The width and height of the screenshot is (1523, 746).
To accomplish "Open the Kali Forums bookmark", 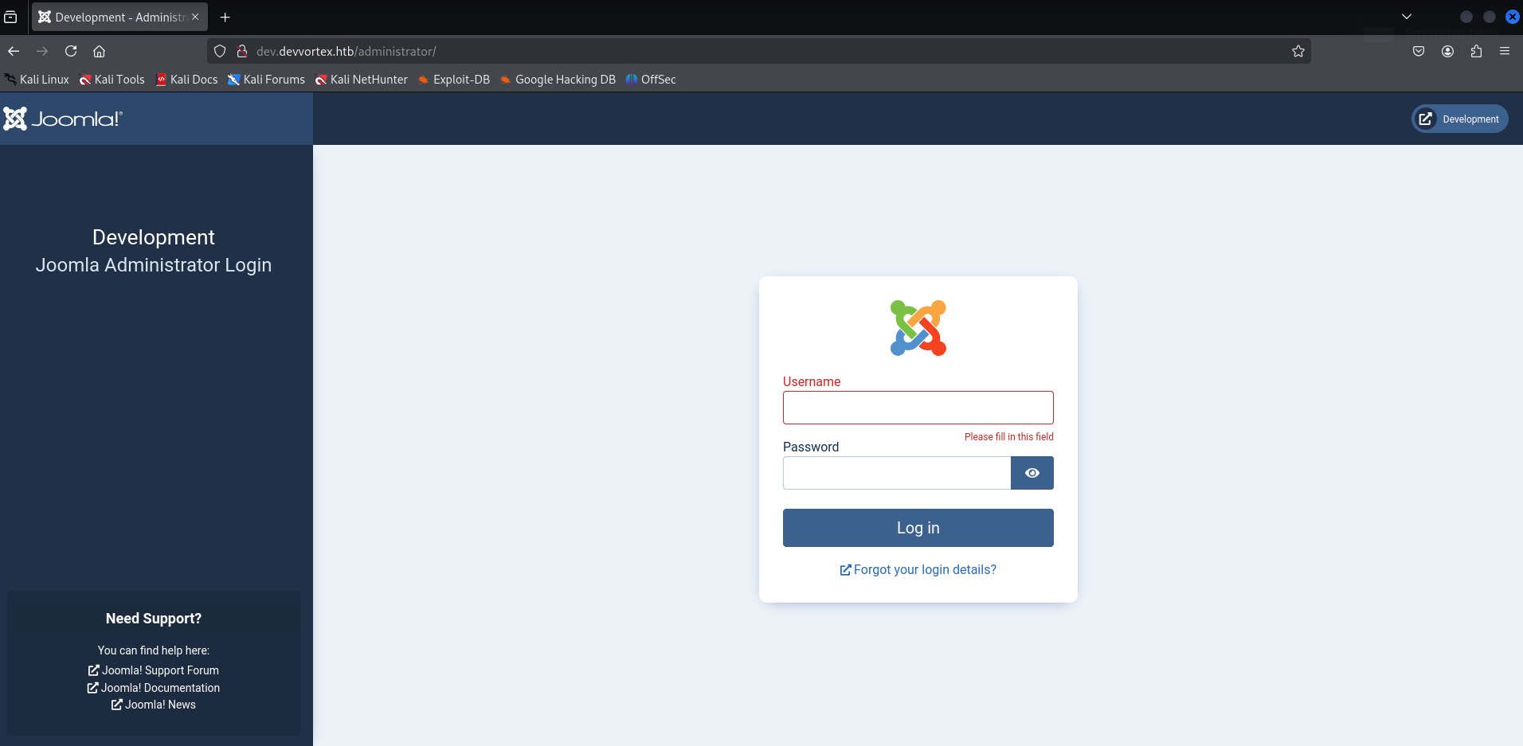I will (x=267, y=80).
